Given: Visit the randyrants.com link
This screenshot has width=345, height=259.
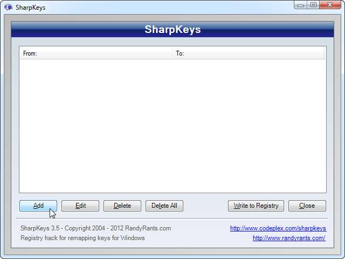Looking at the screenshot, I should click(x=289, y=238).
